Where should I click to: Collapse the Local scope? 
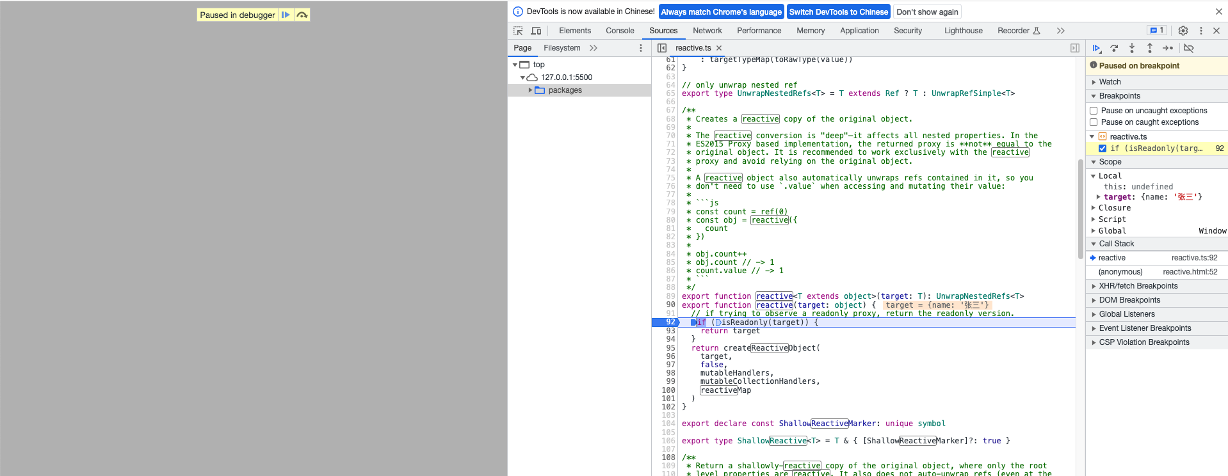click(1093, 176)
